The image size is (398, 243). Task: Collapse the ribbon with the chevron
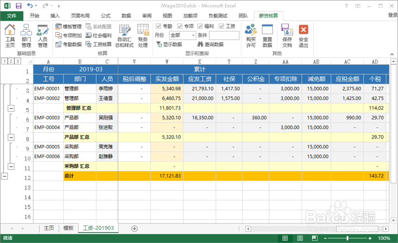[x=392, y=54]
